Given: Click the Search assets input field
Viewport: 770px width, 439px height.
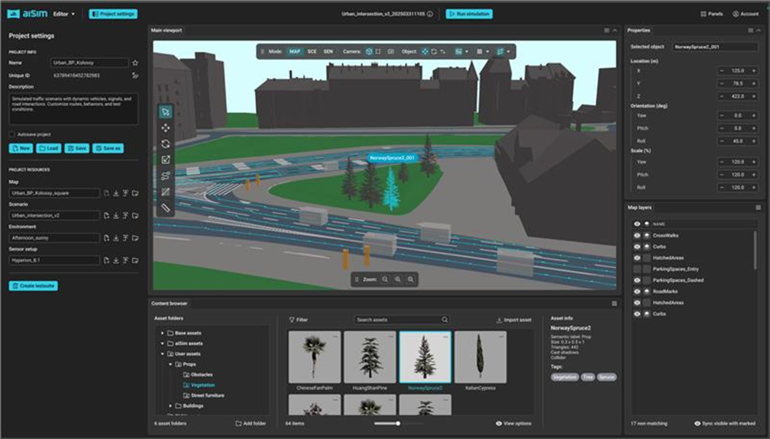Looking at the screenshot, I should [402, 320].
